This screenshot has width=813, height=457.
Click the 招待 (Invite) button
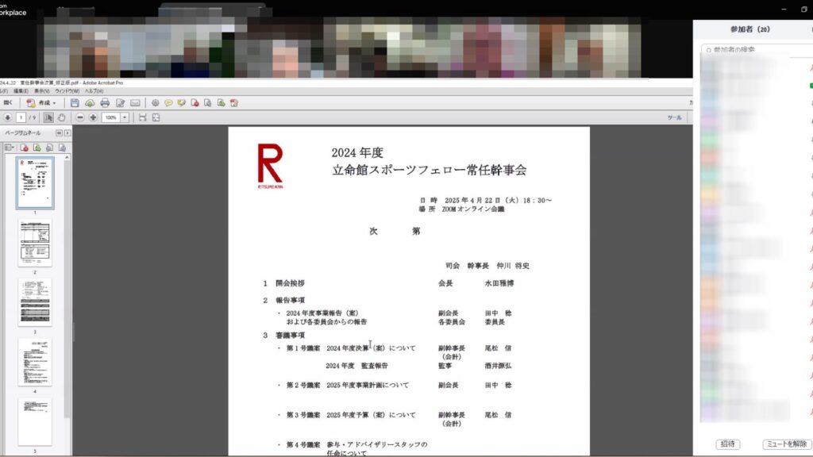[727, 444]
